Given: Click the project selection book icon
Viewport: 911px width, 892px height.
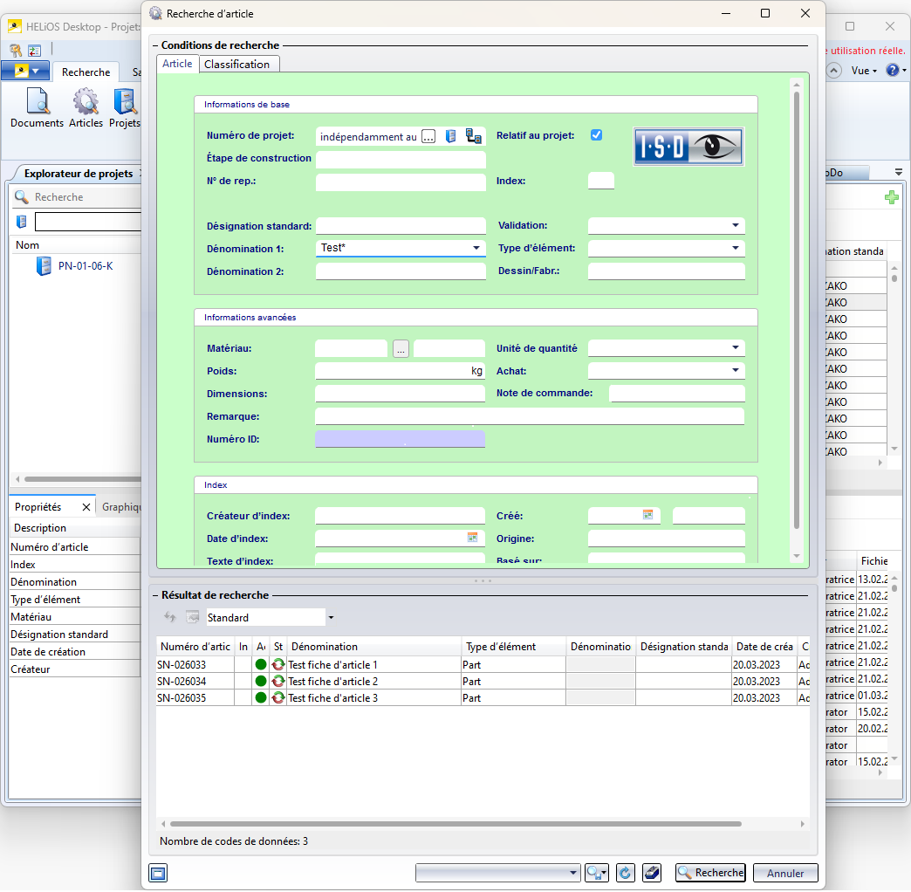Looking at the screenshot, I should point(451,136).
